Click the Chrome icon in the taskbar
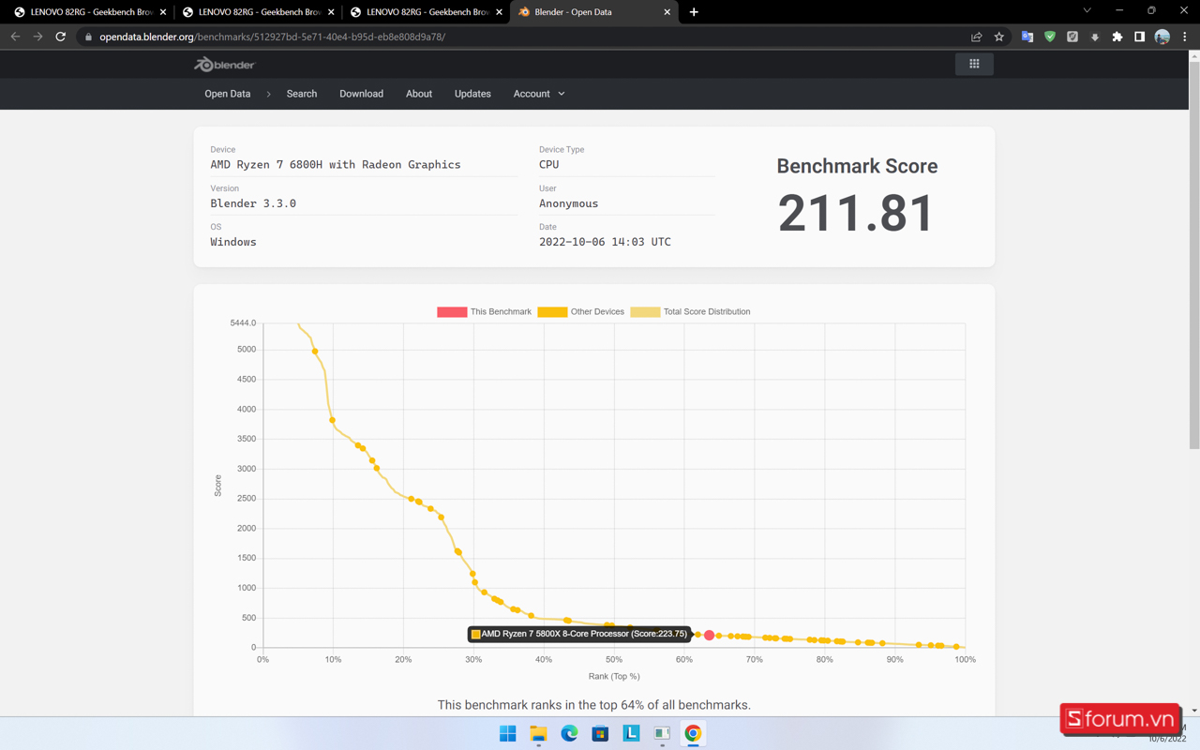Screen dimensions: 1200x750 click(x=693, y=733)
